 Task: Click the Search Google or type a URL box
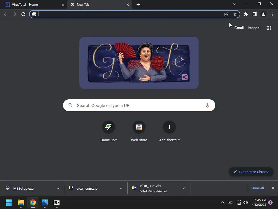(139, 105)
